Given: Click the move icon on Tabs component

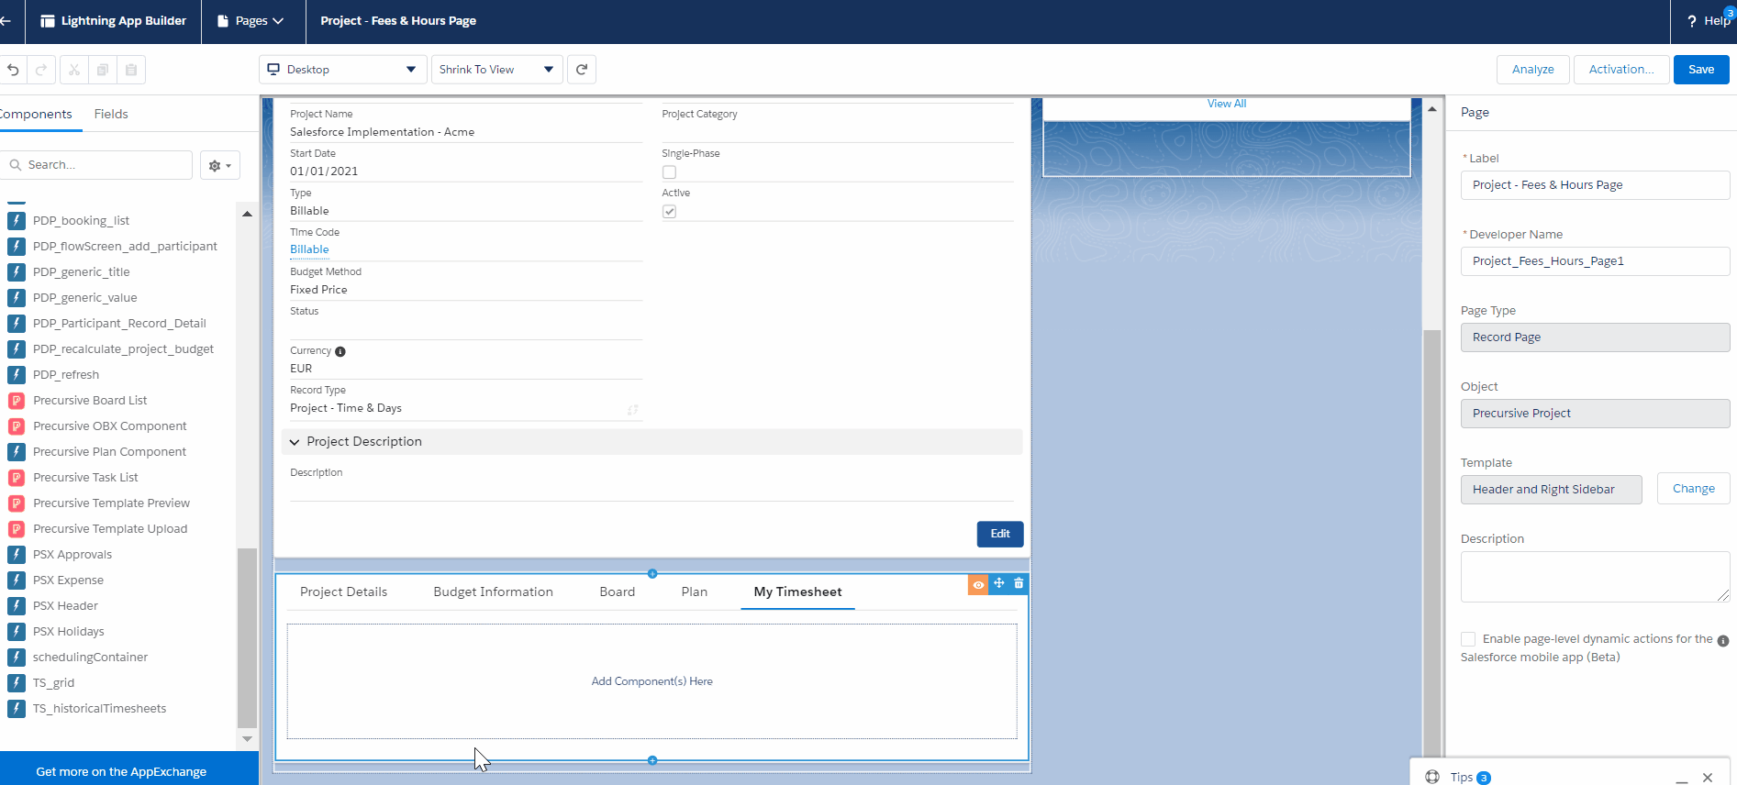Looking at the screenshot, I should (998, 583).
